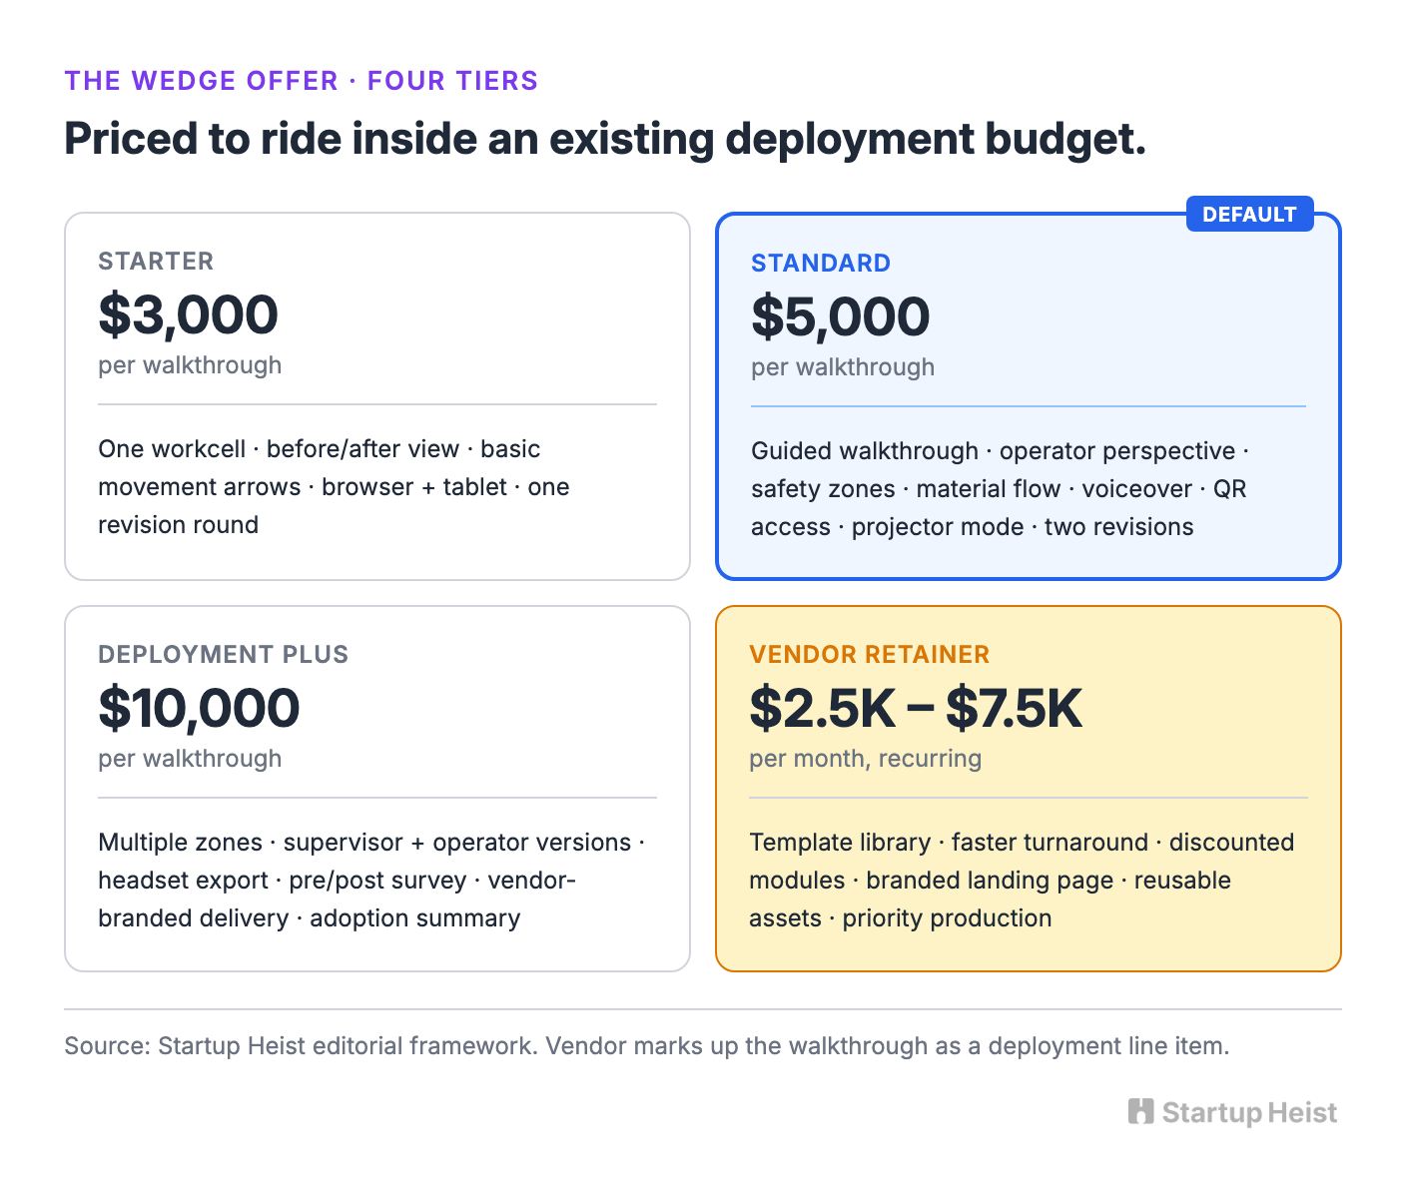
Task: Click the Source footnote line
Action: (647, 1046)
